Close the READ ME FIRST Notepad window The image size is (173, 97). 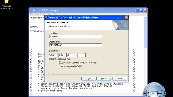click(145, 10)
